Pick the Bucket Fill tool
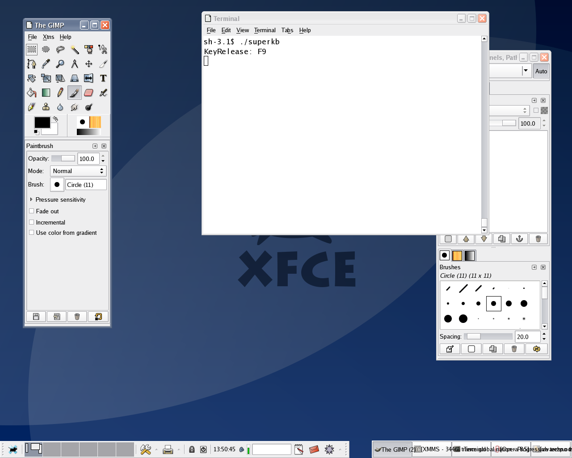Image resolution: width=572 pixels, height=458 pixels. (31, 93)
